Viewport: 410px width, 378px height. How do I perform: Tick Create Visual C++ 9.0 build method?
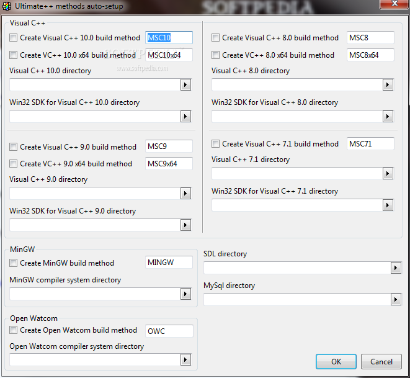(x=13, y=146)
